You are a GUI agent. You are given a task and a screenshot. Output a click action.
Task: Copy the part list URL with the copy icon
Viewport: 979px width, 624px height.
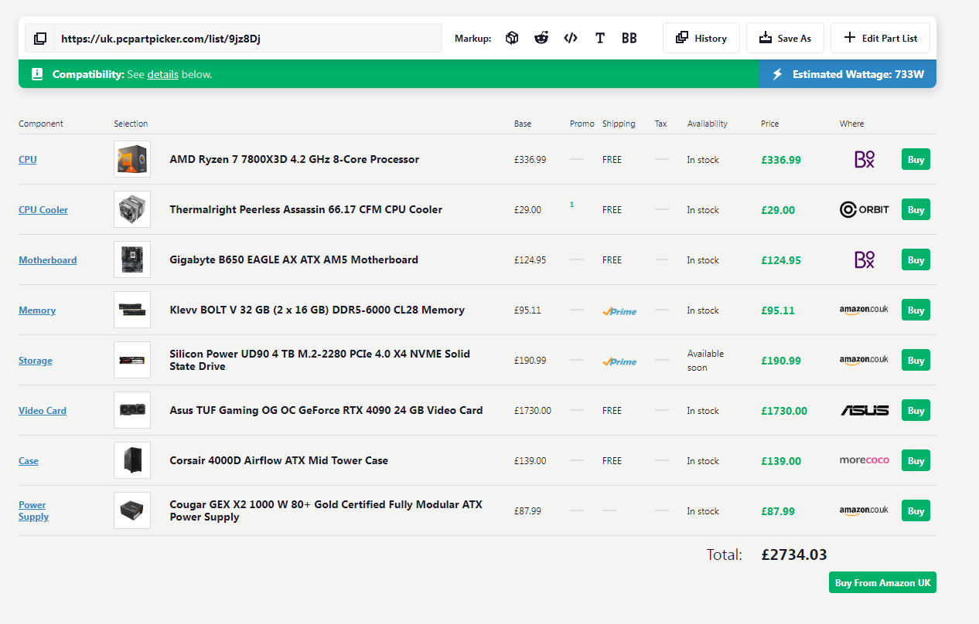point(40,38)
